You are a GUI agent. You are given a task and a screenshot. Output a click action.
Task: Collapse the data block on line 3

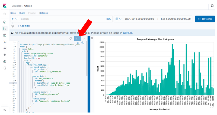tap(16, 47)
